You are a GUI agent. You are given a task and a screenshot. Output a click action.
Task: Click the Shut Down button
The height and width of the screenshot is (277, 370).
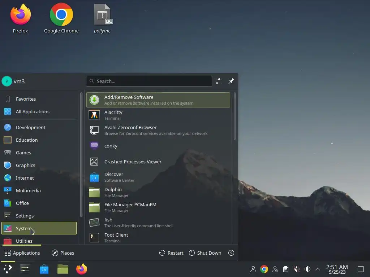click(x=205, y=253)
